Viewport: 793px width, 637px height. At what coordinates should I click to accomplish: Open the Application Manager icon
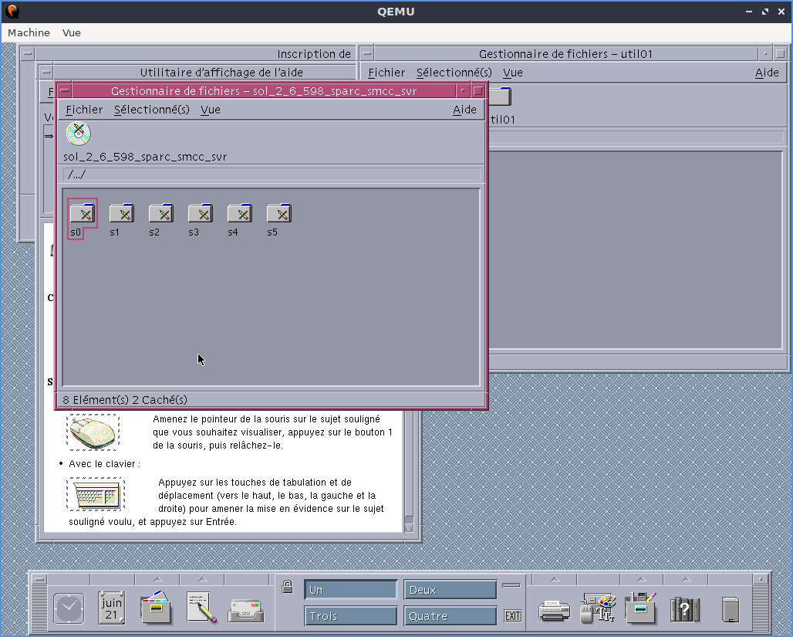click(x=641, y=607)
